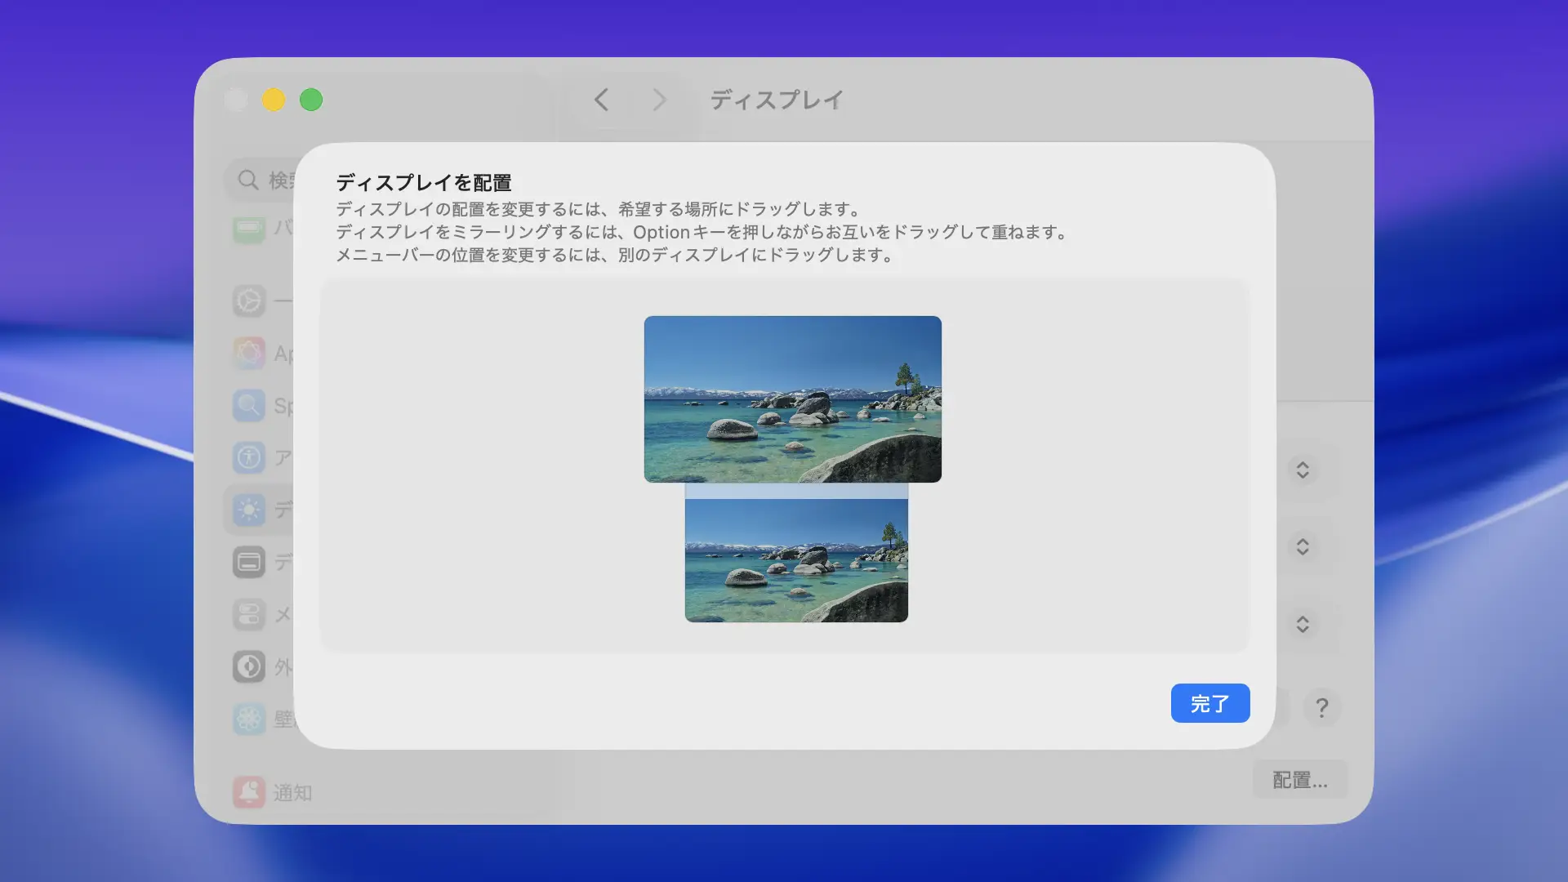Select the Apple Intelligence sidebar icon

point(249,353)
